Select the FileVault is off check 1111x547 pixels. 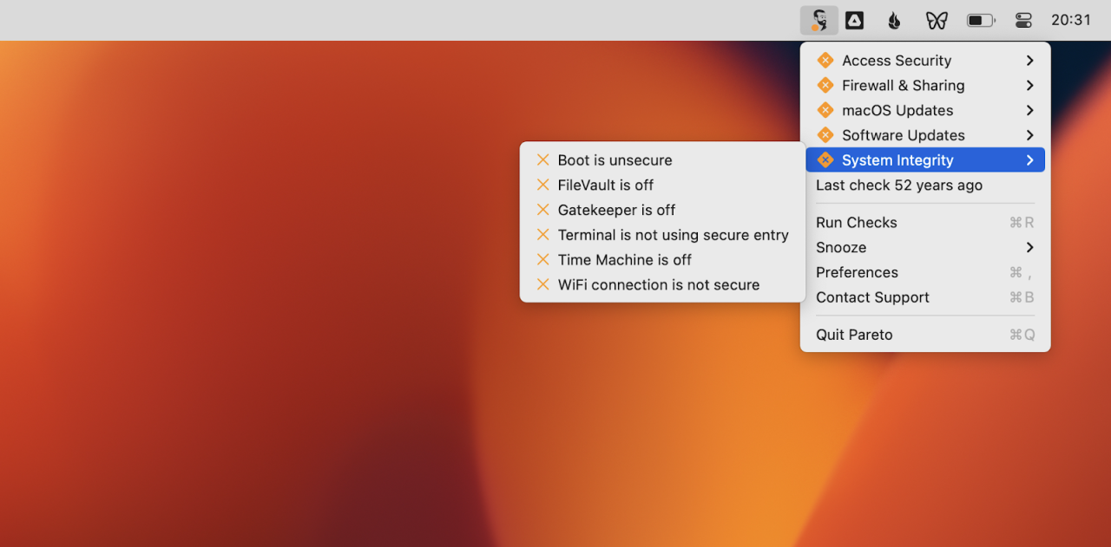[x=662, y=185]
